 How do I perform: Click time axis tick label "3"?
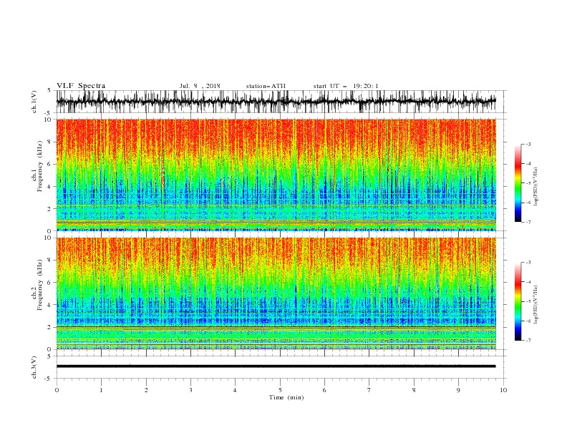(x=190, y=390)
